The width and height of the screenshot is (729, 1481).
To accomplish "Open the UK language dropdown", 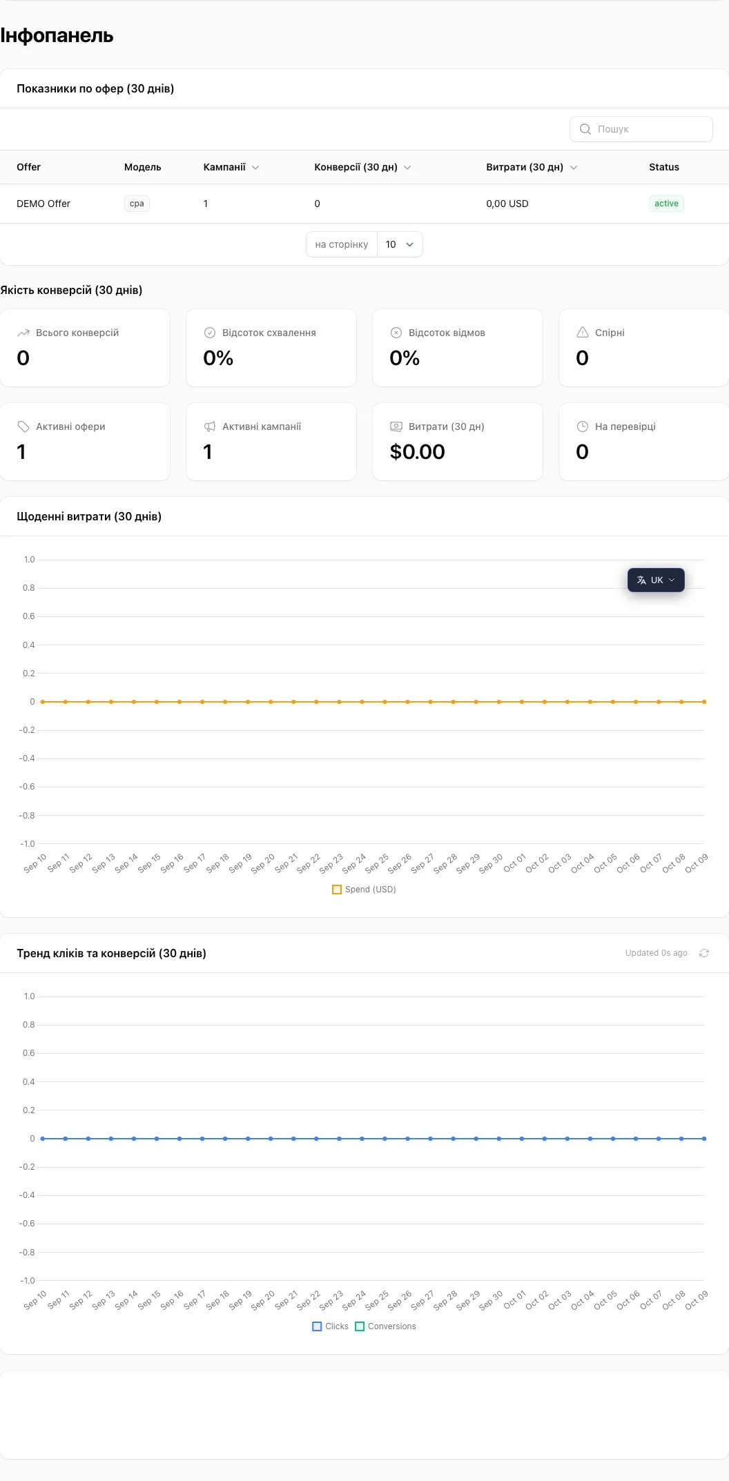I will click(656, 580).
